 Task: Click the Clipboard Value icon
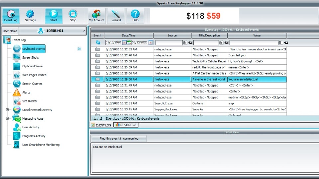17,66
